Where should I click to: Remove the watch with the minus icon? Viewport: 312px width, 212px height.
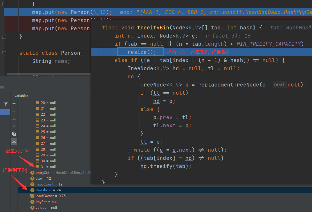14,111
